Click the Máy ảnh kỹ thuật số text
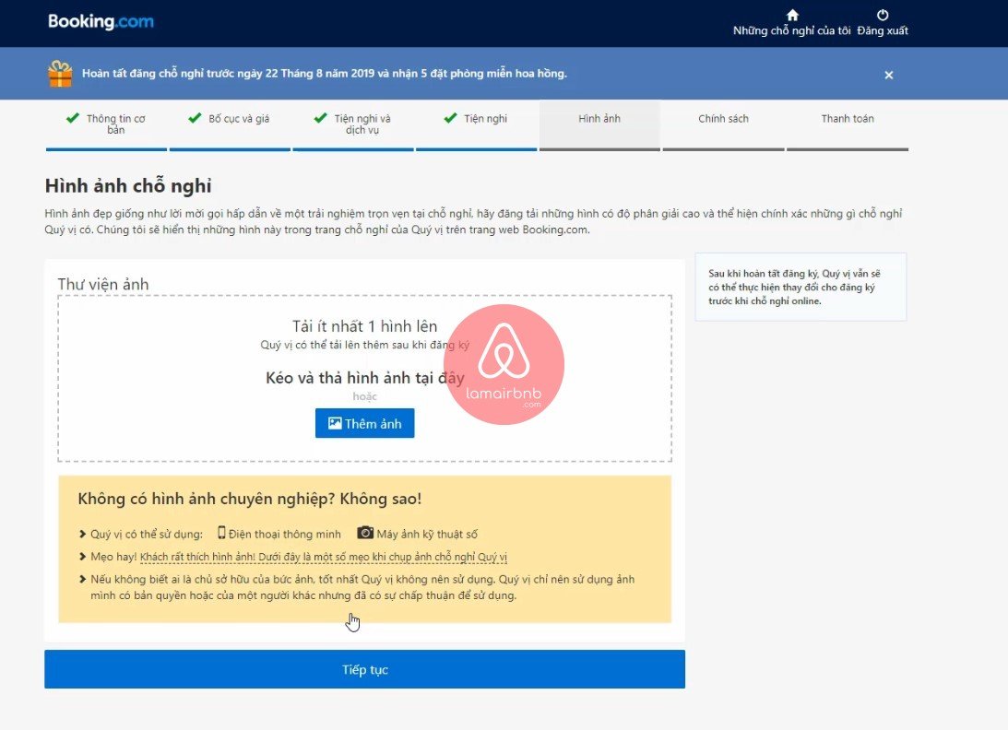 pyautogui.click(x=427, y=534)
